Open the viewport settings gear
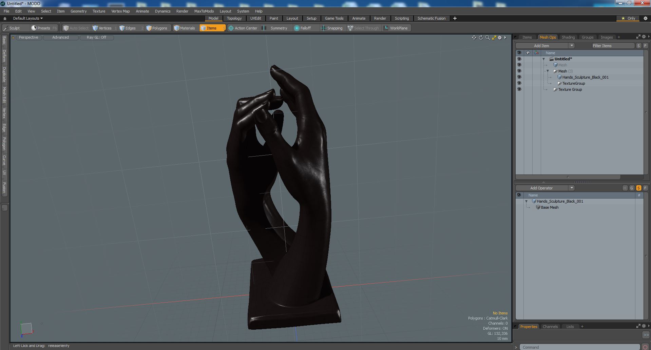This screenshot has width=651, height=350. pyautogui.click(x=500, y=38)
